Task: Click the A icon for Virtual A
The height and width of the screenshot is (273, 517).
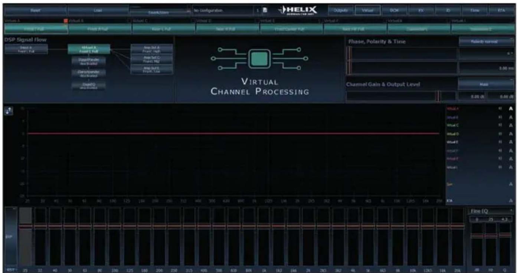Action: (511, 109)
